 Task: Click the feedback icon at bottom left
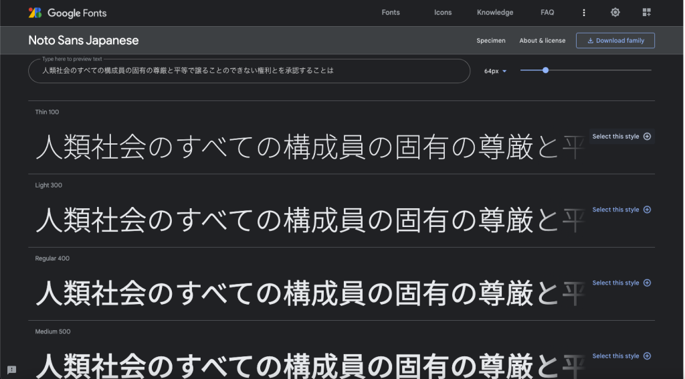12,370
